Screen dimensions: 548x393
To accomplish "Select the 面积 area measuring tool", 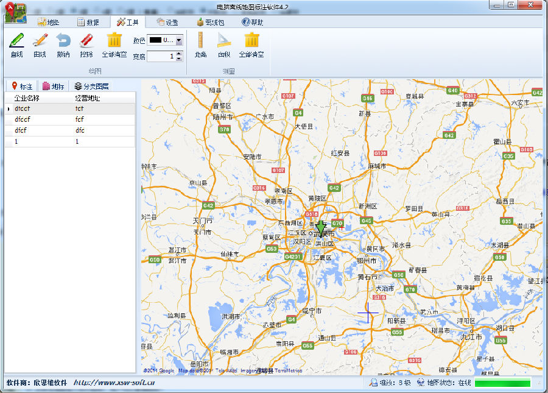I will pyautogui.click(x=223, y=44).
